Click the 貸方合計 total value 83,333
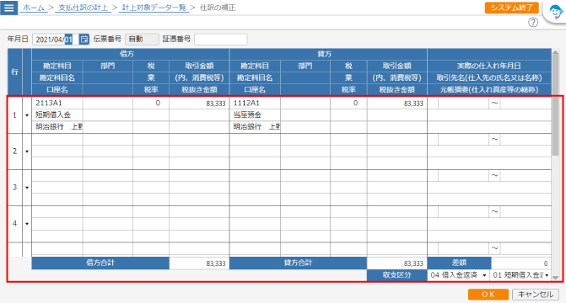Viewport: 566px width, 303px height. pos(396,263)
